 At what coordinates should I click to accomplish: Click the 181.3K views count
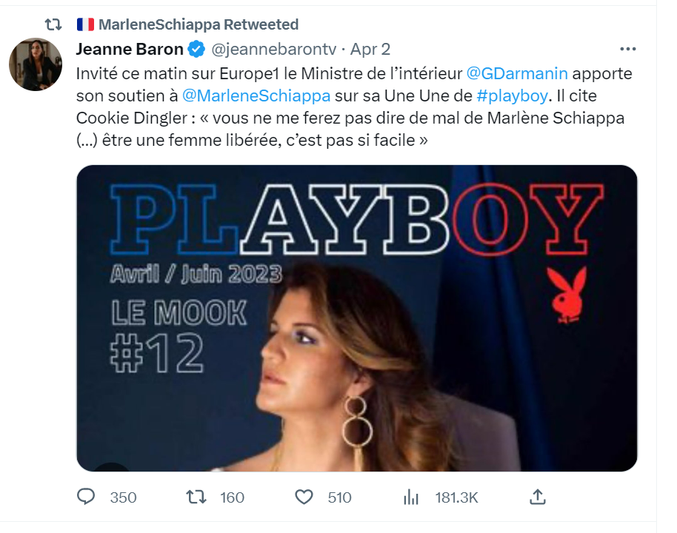pos(456,497)
